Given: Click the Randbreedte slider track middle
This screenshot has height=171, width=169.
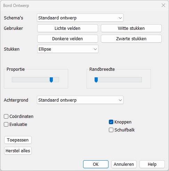Looking at the screenshot, I should click(118, 80).
